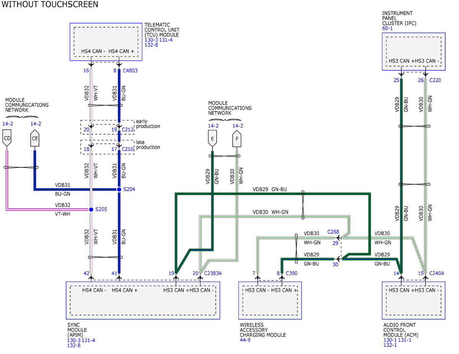Screen dimensions: 459x354
Task: Click the Telematic Control Unit module box
Action: coord(106,42)
